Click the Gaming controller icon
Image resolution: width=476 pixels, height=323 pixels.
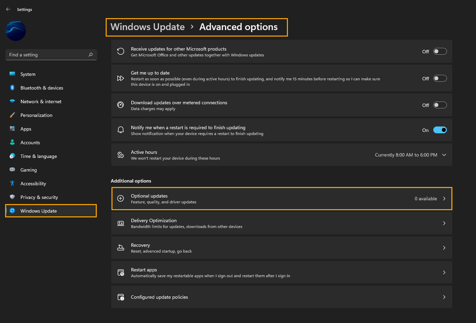point(12,170)
